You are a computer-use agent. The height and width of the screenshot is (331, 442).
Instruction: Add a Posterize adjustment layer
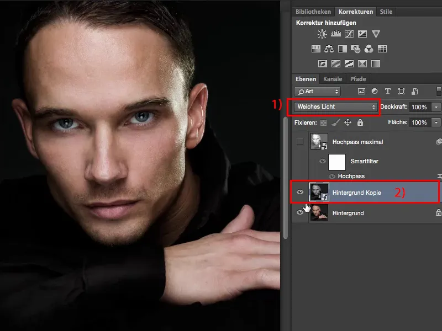coord(336,64)
